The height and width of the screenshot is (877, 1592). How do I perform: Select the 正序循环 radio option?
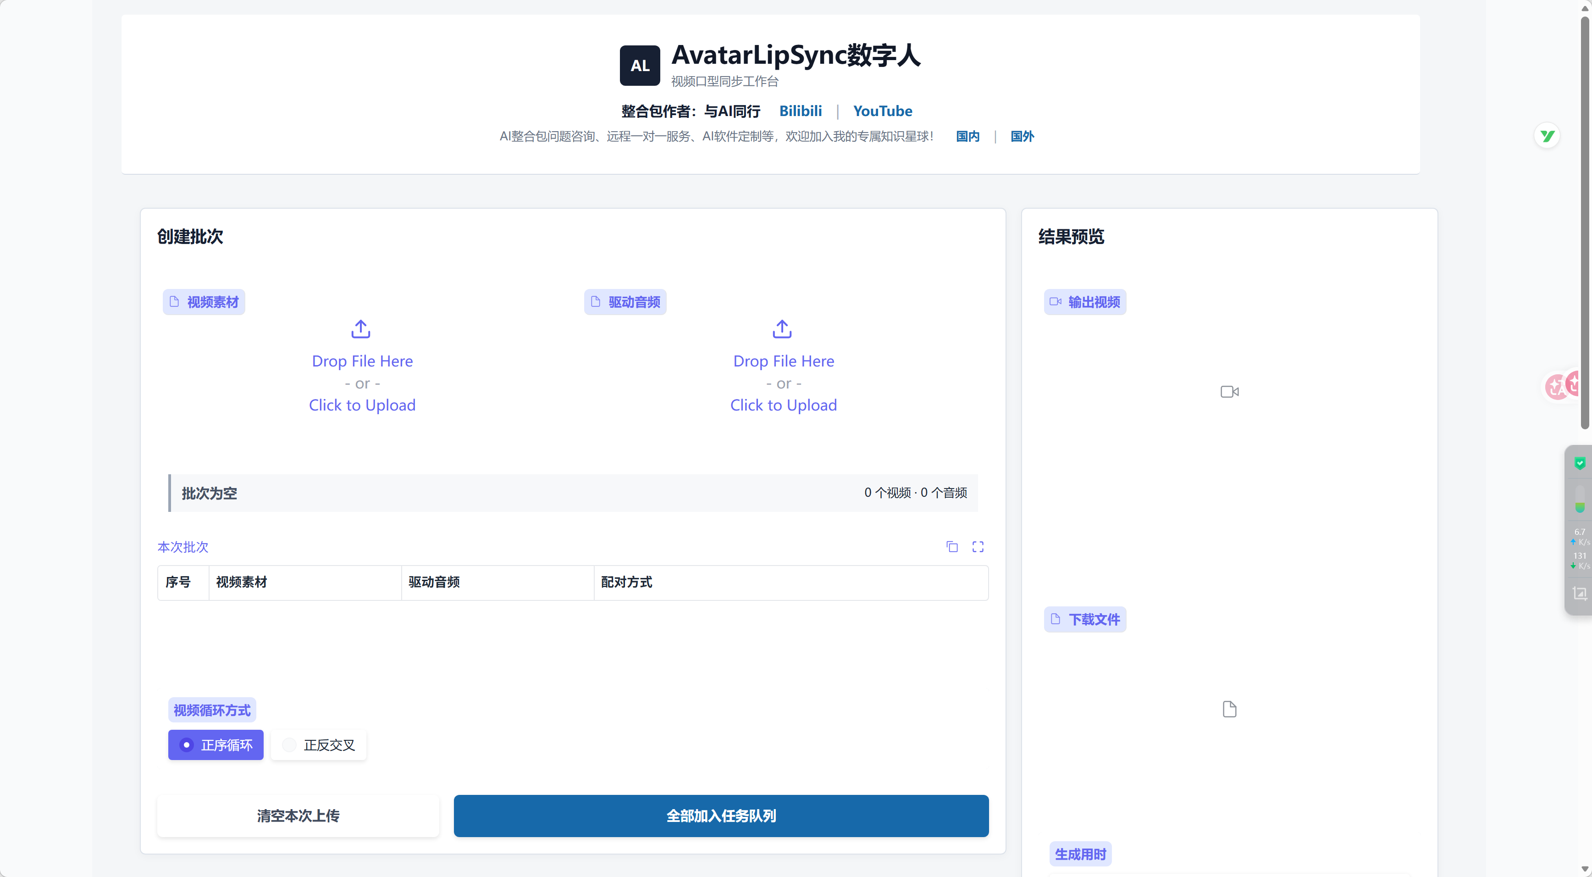coord(216,745)
